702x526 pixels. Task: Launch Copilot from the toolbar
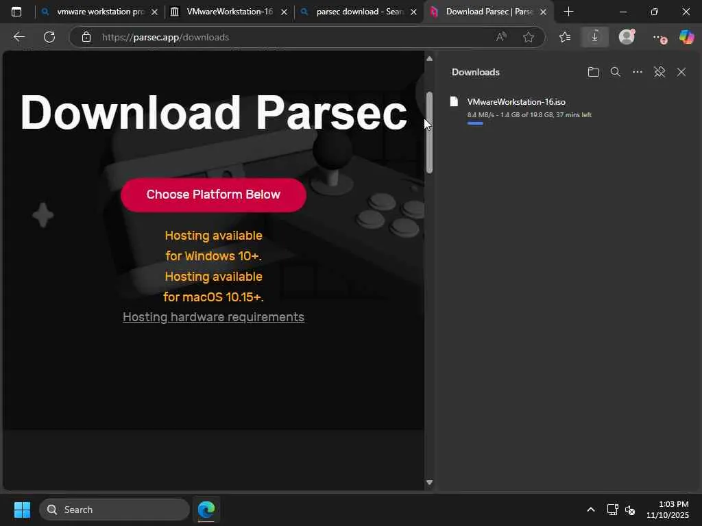686,37
